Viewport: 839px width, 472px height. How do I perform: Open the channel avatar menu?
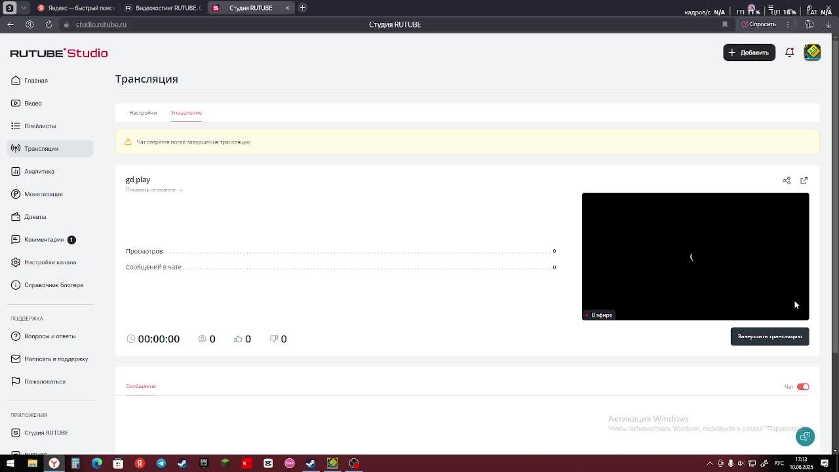[812, 52]
